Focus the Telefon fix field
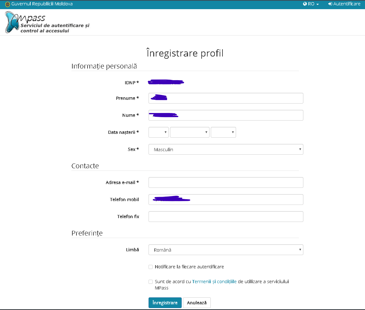This screenshot has height=310, width=365. (x=226, y=217)
